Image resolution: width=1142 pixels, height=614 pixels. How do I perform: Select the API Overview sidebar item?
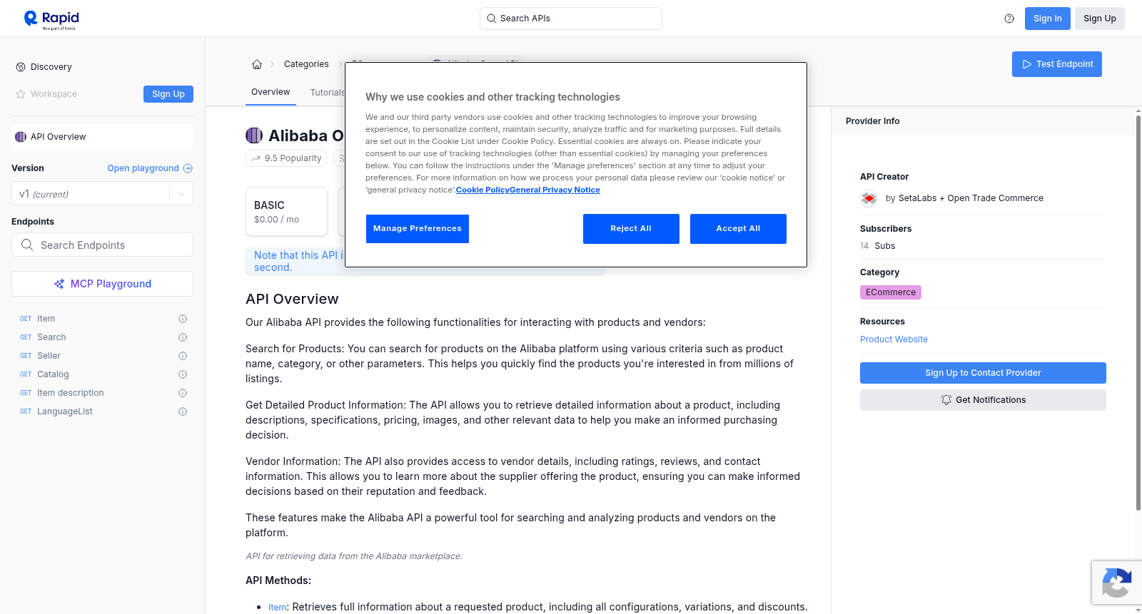tap(102, 137)
